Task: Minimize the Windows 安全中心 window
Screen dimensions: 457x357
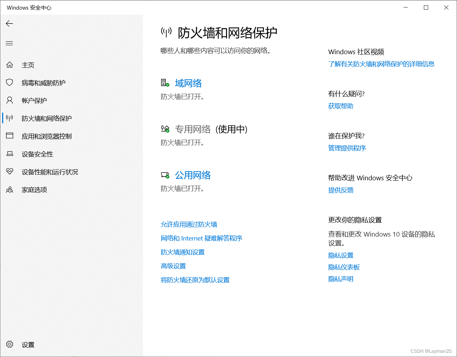Action: (406, 7)
